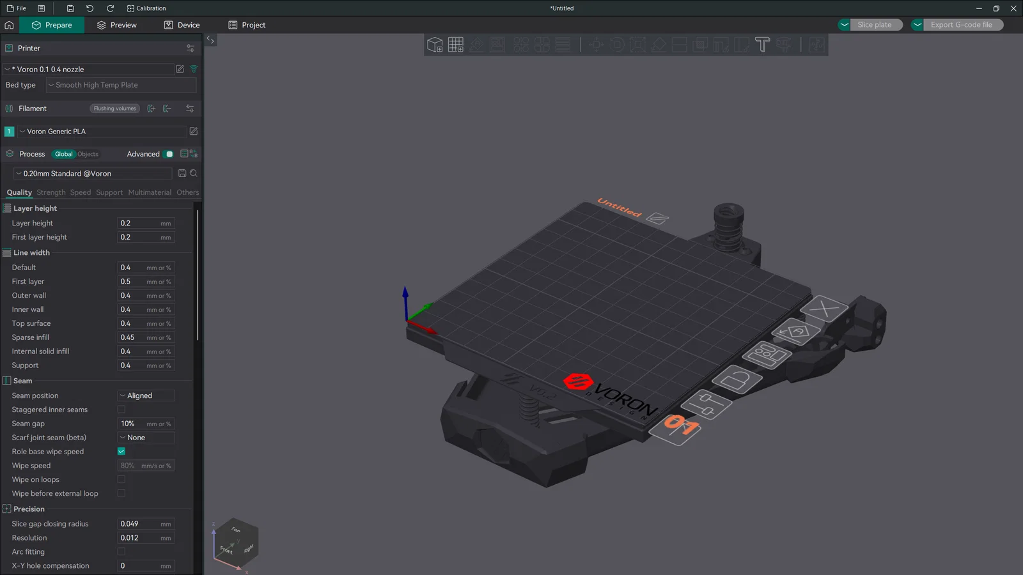
Task: Select the Scale tool icon
Action: pos(638,45)
